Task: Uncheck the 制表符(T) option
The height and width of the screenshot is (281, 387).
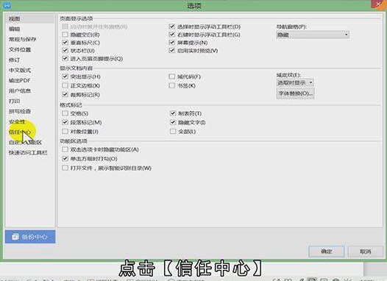Action: pos(173,113)
